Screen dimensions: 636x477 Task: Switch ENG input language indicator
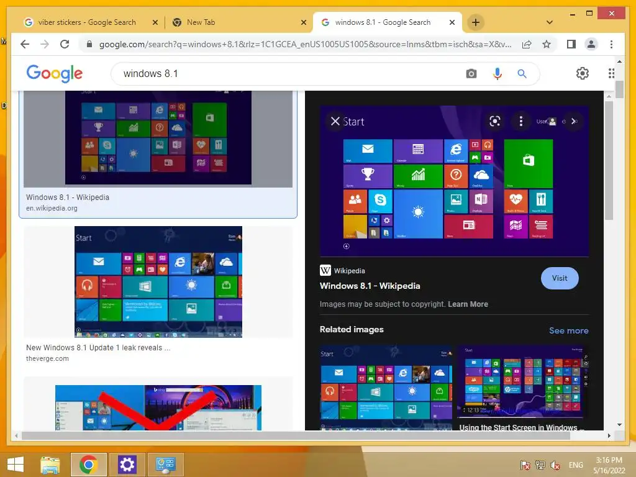click(x=576, y=465)
